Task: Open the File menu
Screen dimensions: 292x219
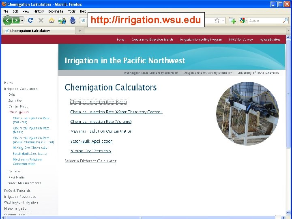Action: [x=6, y=11]
